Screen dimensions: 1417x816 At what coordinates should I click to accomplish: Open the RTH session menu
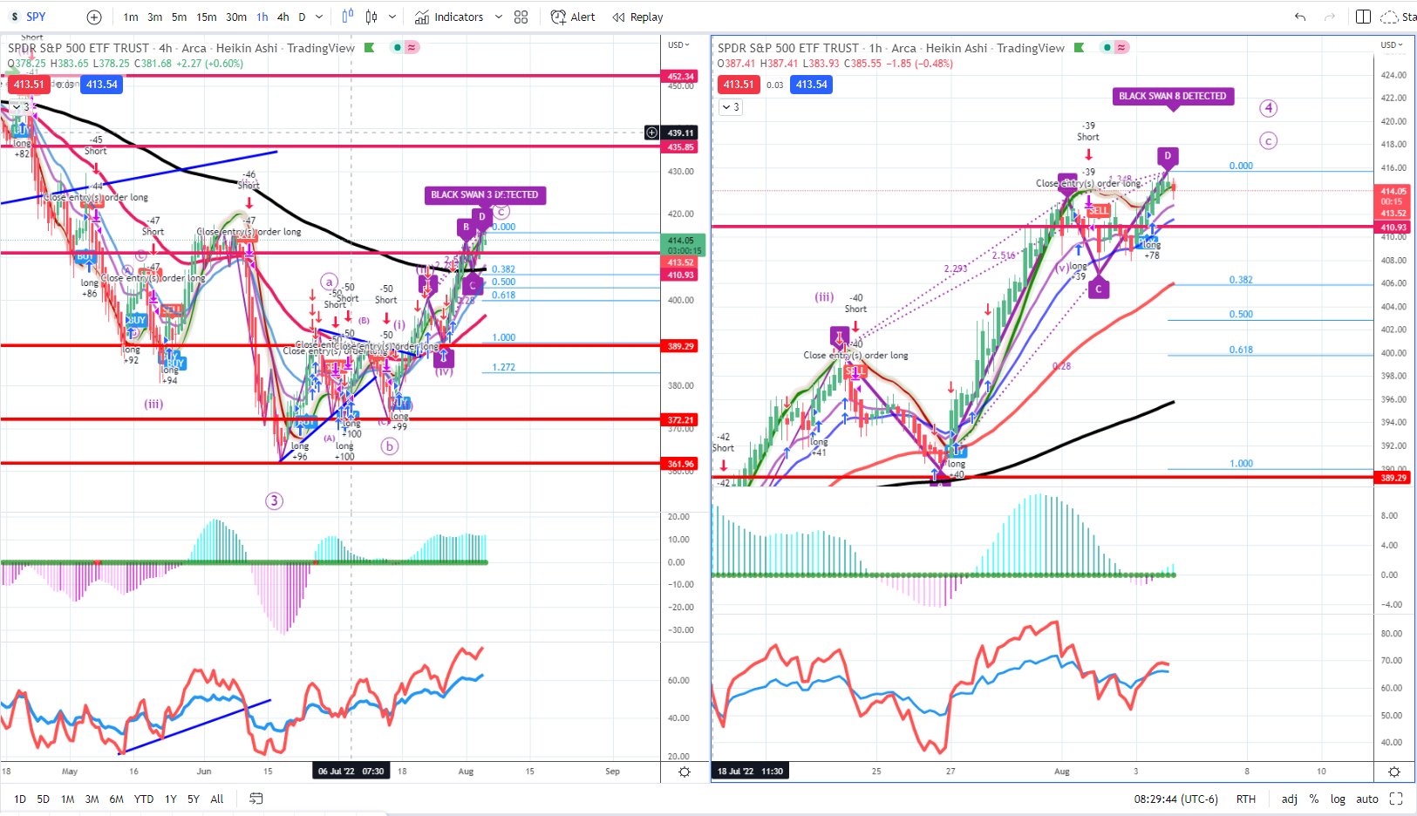coord(1245,799)
